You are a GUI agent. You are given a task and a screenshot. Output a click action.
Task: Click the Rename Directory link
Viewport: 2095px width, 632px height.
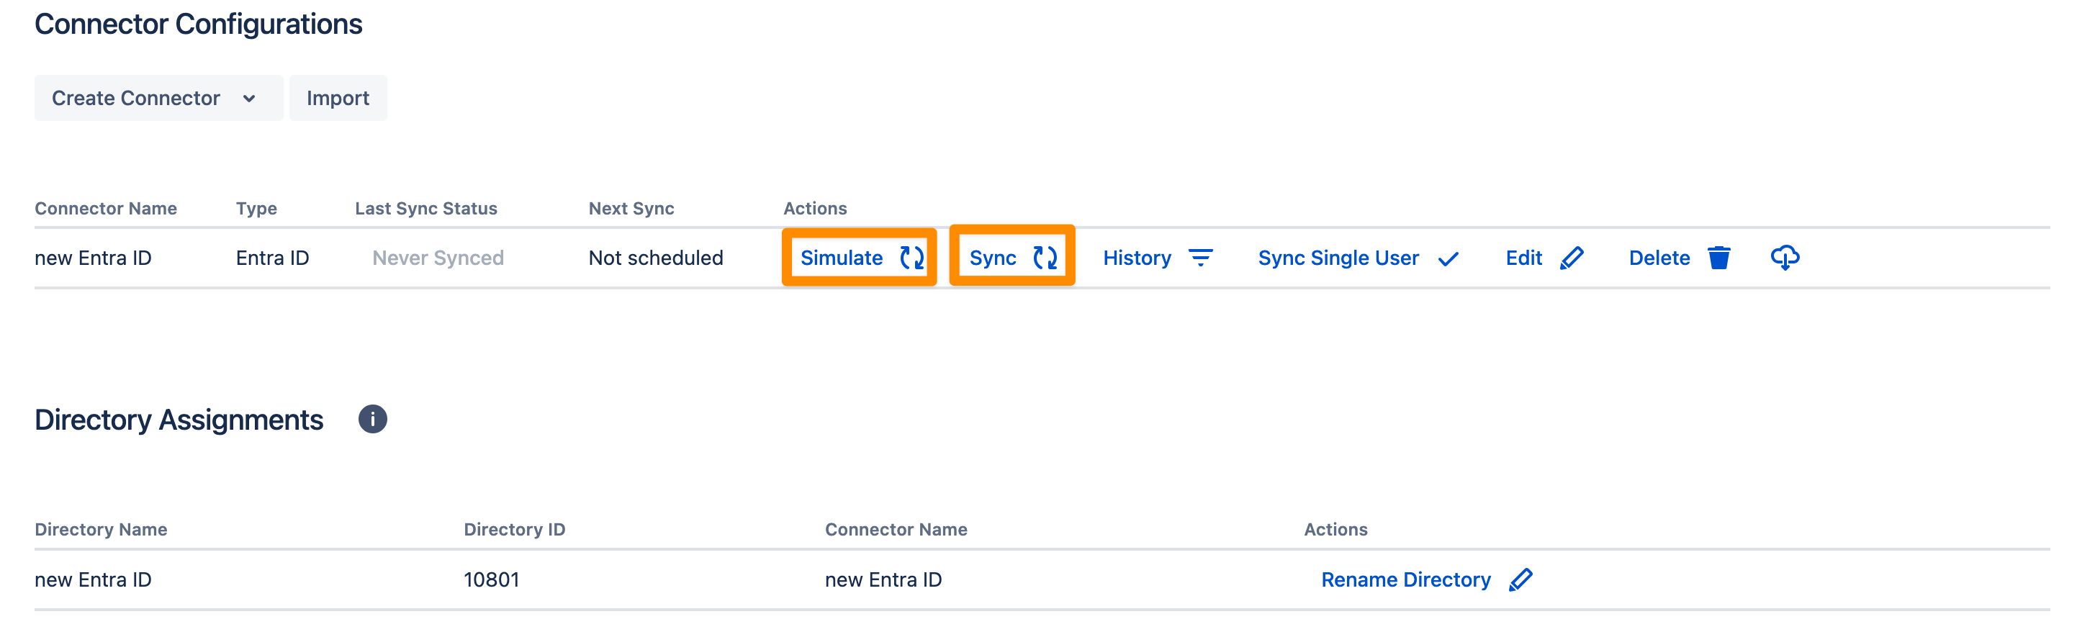click(x=1405, y=580)
